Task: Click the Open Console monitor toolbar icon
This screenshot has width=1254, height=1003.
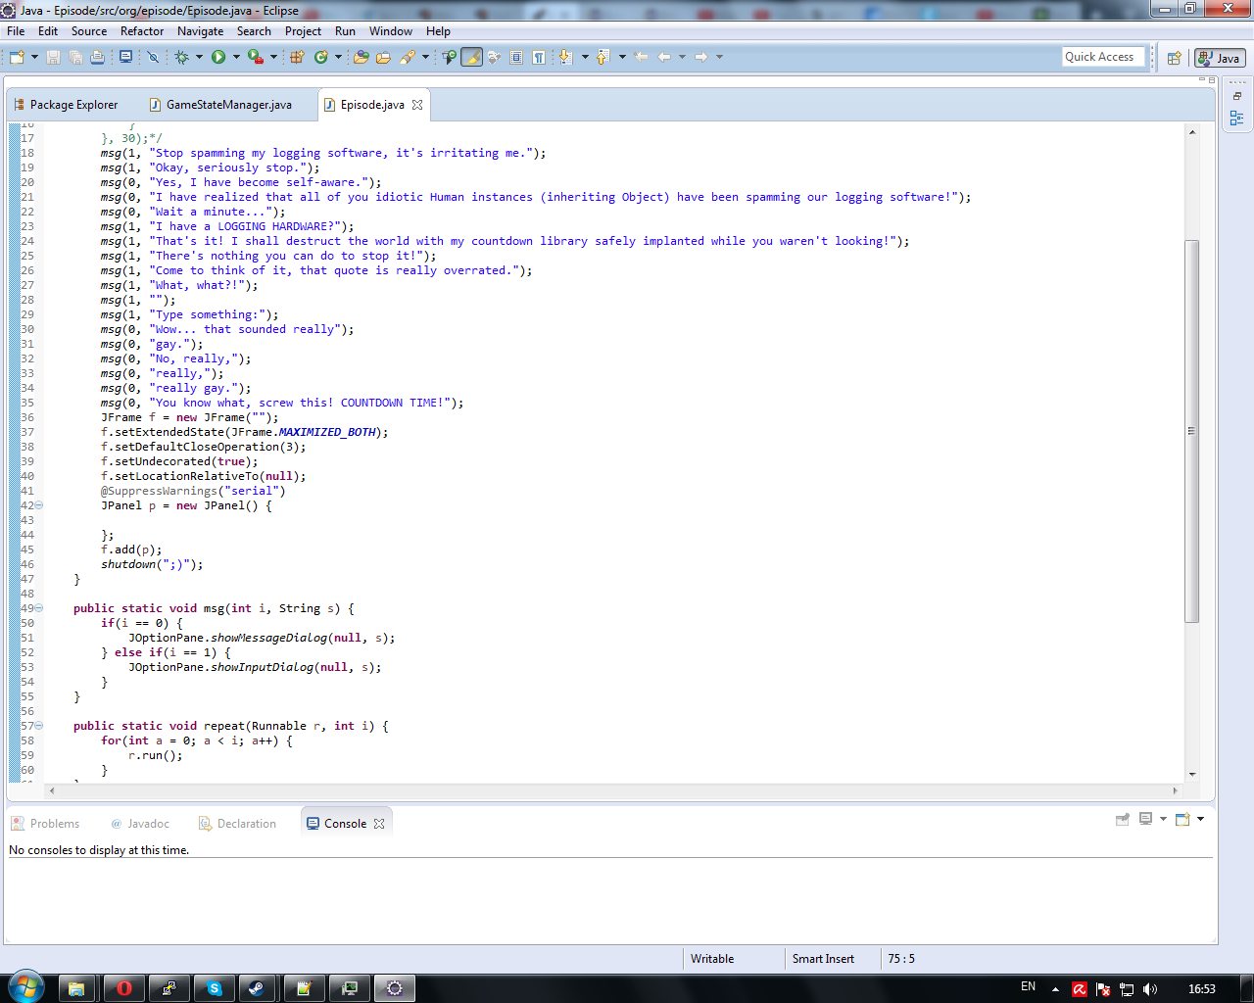Action: tap(125, 57)
